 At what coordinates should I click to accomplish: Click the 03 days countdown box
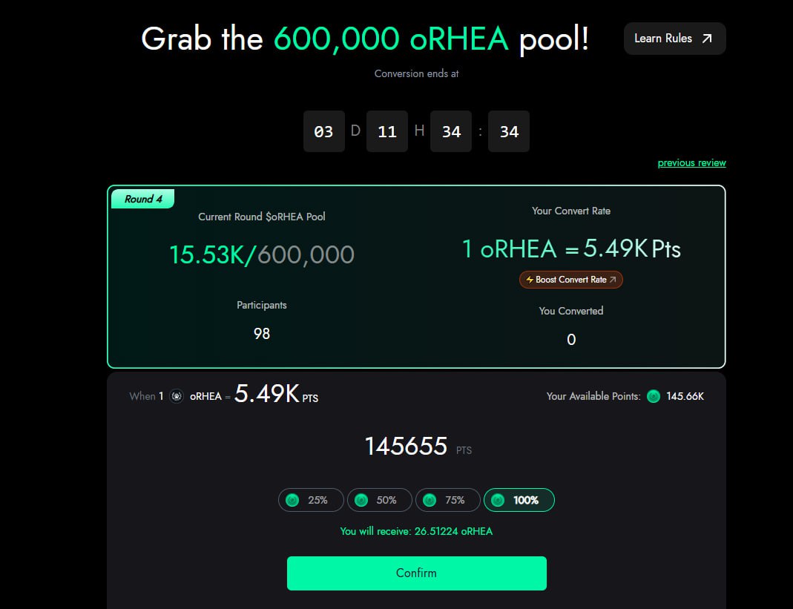[x=324, y=131]
